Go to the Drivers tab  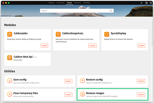(78, 3)
